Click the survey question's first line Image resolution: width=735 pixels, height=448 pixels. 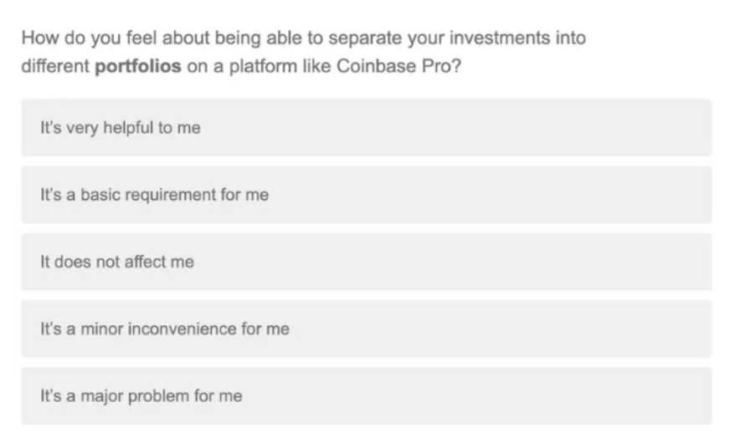coord(303,38)
